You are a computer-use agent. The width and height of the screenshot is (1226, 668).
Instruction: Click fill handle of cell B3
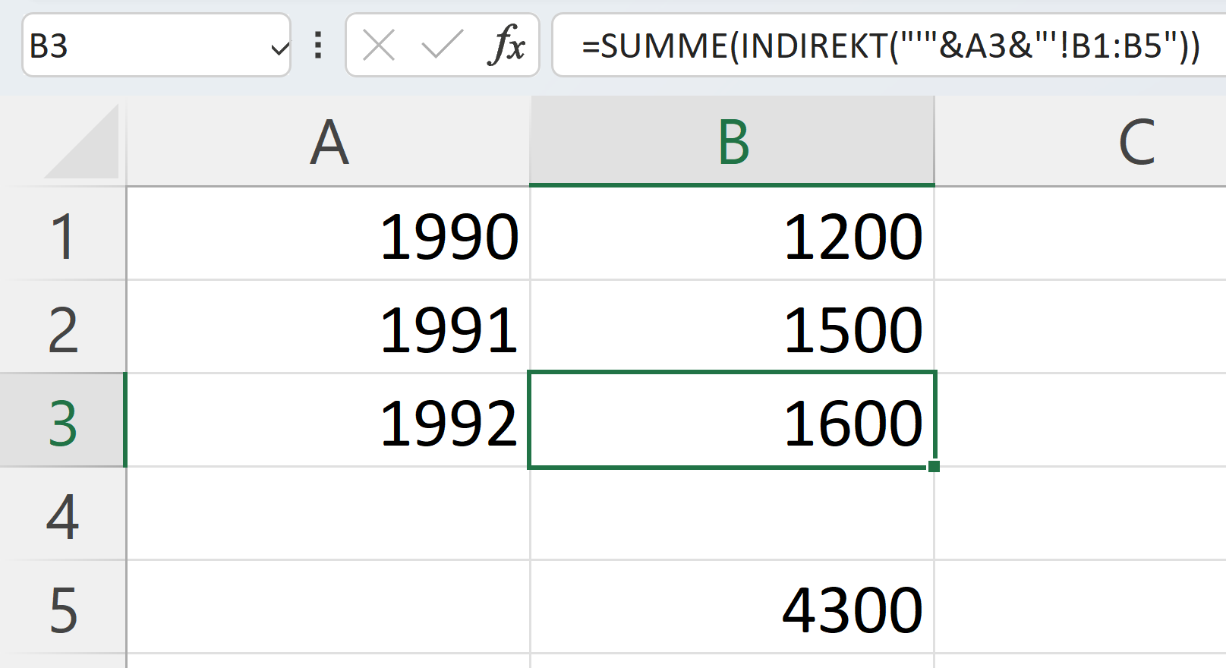[x=934, y=466]
